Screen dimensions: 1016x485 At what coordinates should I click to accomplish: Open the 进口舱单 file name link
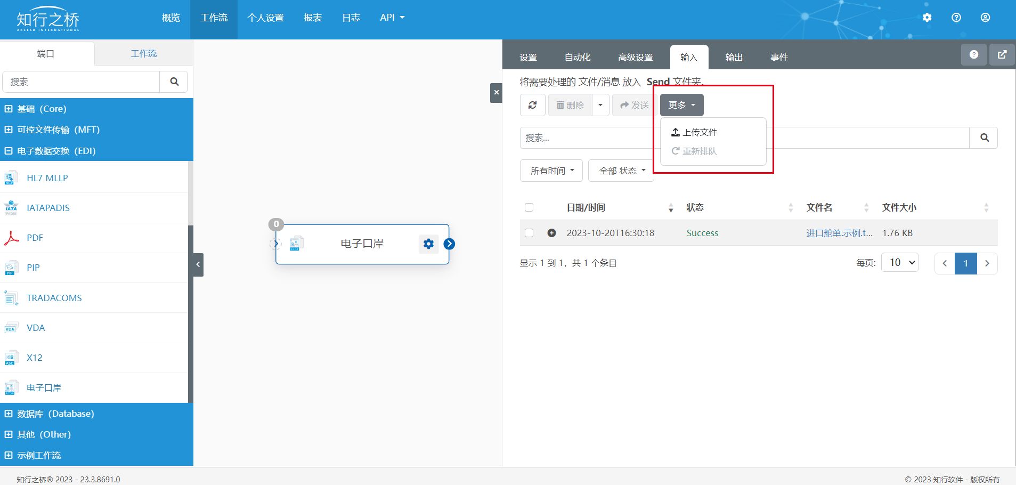pyautogui.click(x=839, y=233)
